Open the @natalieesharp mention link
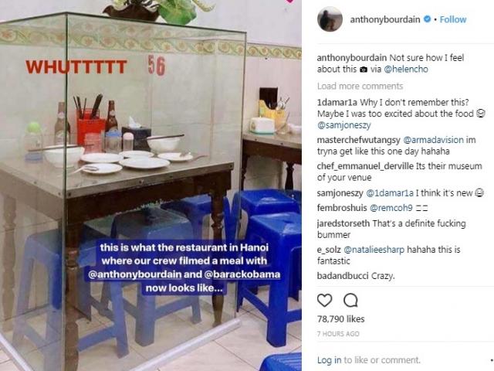 [374, 250]
